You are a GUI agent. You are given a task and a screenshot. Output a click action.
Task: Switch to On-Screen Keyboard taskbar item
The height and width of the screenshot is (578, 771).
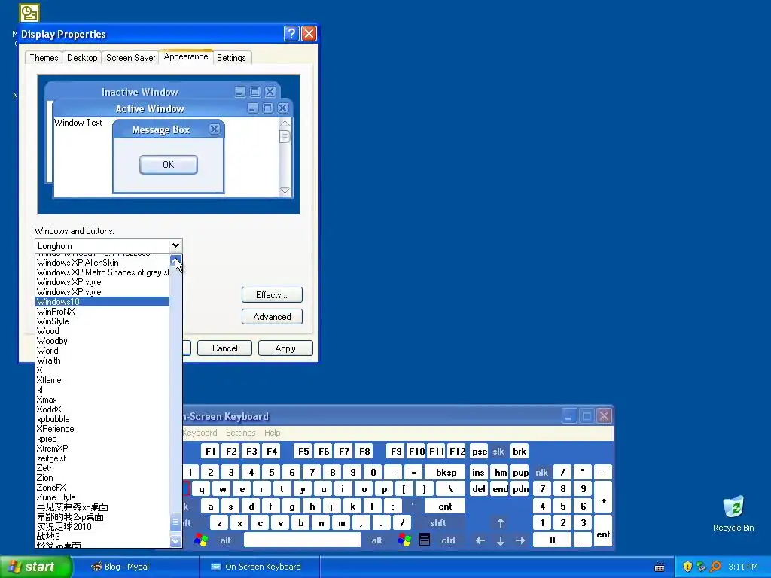pos(259,567)
